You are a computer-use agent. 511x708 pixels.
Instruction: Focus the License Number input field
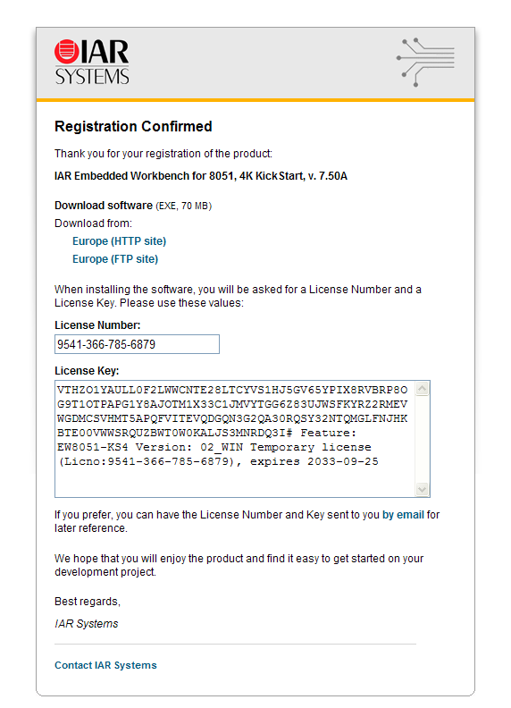pos(137,344)
